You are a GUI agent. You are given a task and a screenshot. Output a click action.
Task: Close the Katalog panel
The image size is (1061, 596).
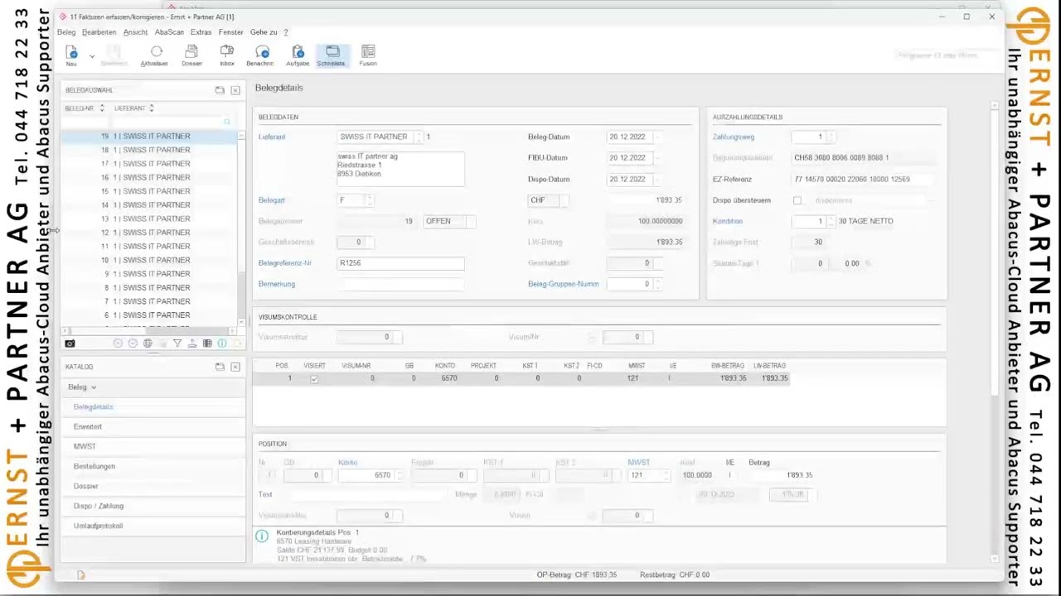(235, 367)
